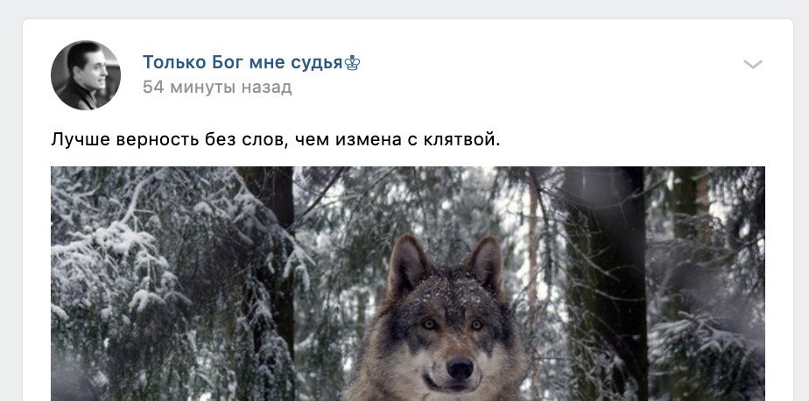Open the community avatar photo
Image resolution: width=809 pixels, height=401 pixels.
86,75
